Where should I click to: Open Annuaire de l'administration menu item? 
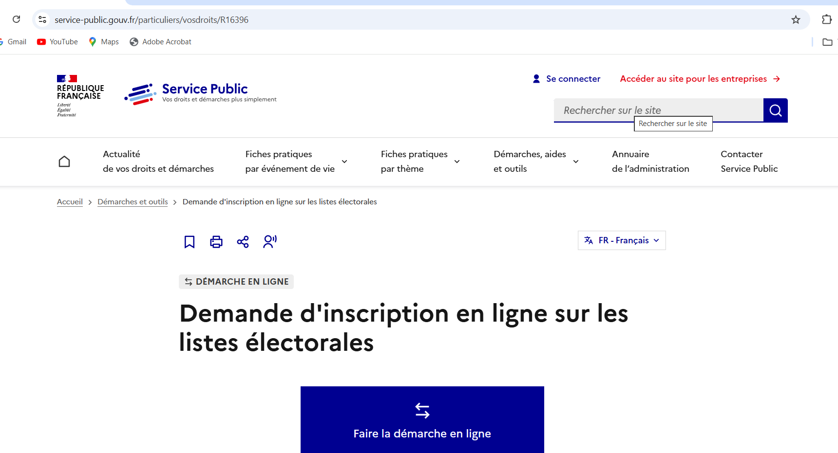click(x=650, y=162)
